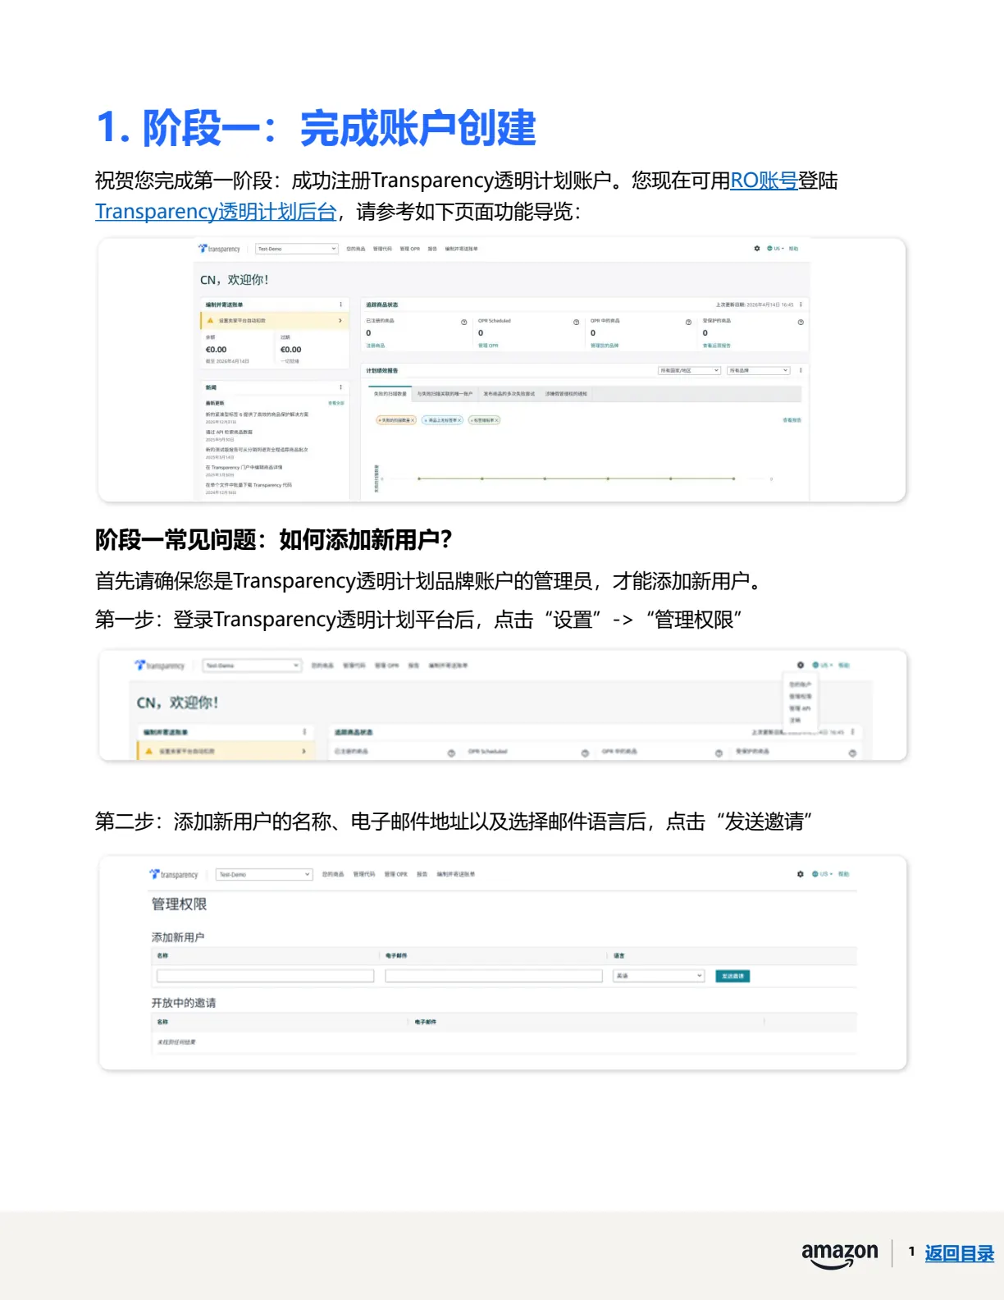Expand the auto-debit banner chevron in top dashboard
The width and height of the screenshot is (1004, 1300).
coord(340,321)
